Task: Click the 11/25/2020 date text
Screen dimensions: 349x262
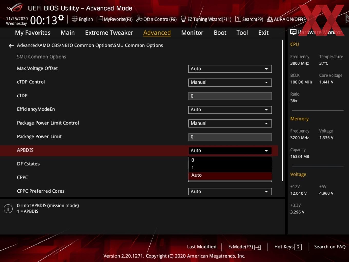Action: [17, 19]
